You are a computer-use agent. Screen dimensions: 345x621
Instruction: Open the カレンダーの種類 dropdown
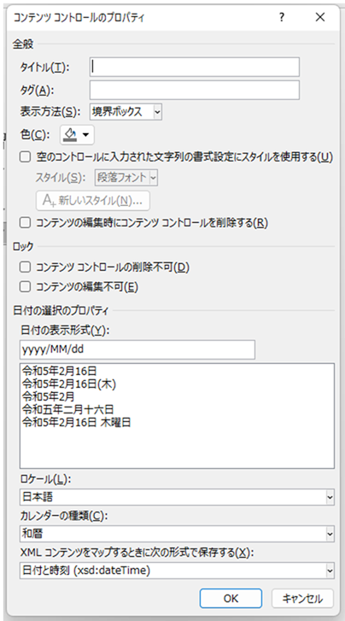pos(177,534)
